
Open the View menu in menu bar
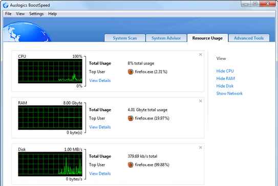coord(20,14)
